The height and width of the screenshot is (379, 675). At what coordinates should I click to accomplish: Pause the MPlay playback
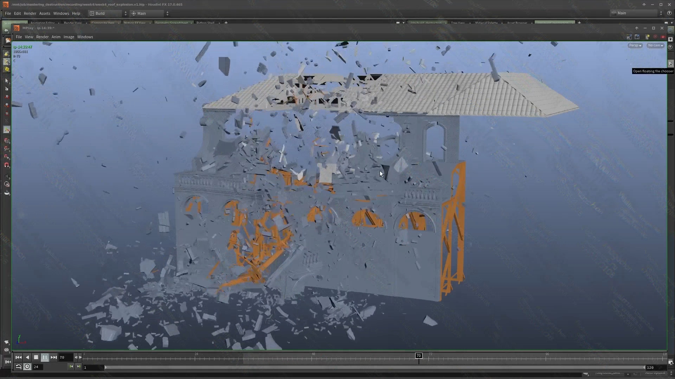(x=45, y=357)
